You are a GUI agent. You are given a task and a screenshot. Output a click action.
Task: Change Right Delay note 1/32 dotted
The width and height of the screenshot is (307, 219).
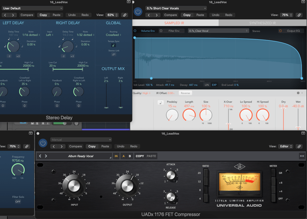point(86,35)
